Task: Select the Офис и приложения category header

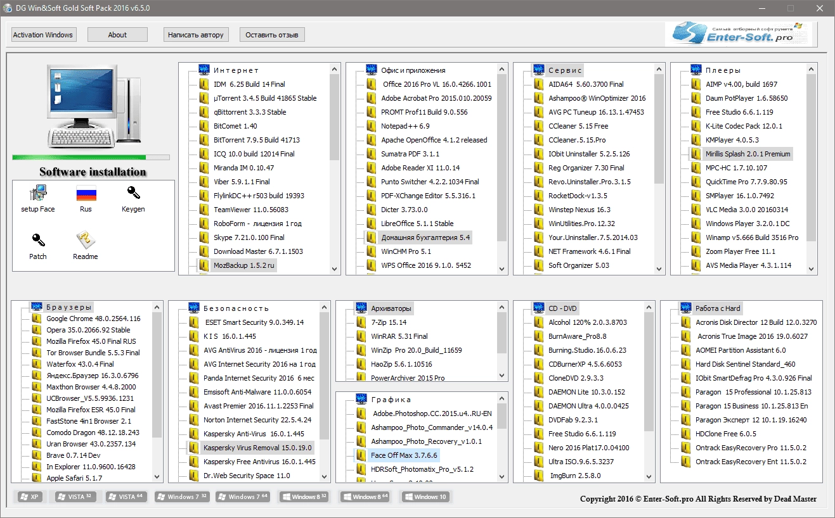Action: pyautogui.click(x=413, y=70)
